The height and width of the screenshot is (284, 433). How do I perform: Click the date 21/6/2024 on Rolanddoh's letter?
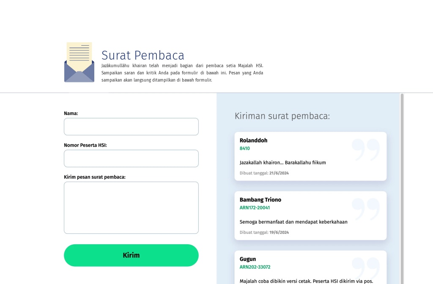click(x=279, y=173)
